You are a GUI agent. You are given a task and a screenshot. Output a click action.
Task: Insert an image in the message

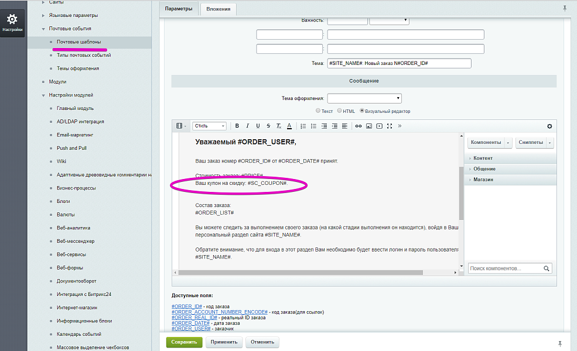point(368,126)
